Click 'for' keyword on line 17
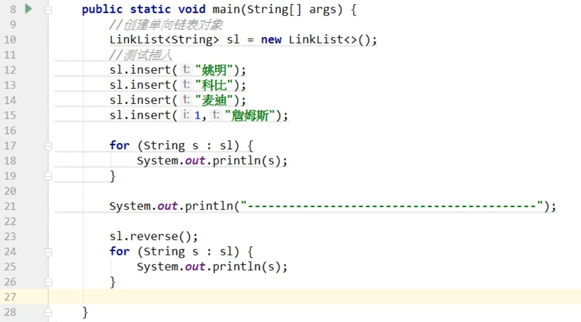Viewport: 581px width, 322px height. point(119,146)
